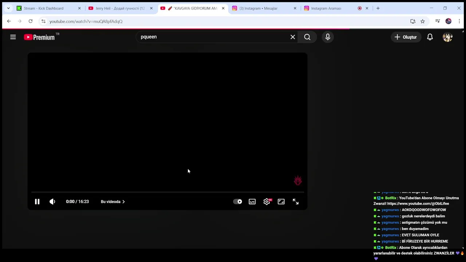
Task: Select the KAVGAYA GIDIYORUM tab
Action: tap(193, 8)
